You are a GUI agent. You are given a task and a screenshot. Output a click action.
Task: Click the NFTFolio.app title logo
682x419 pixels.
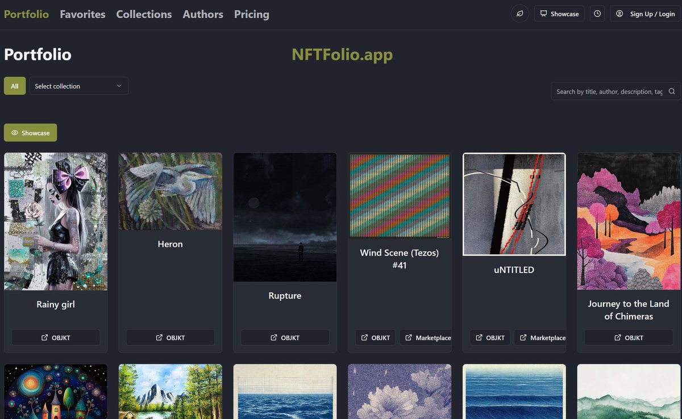tap(342, 56)
